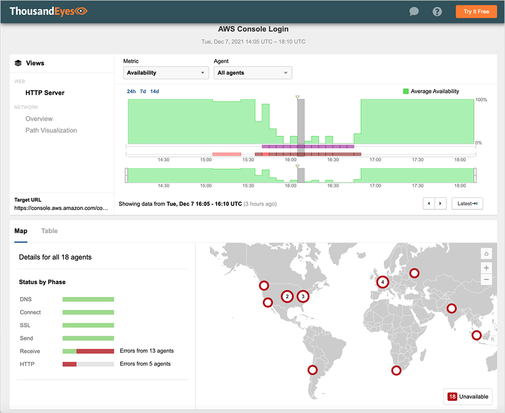Image resolution: width=505 pixels, height=413 pixels.
Task: Click the Try It Free button
Action: click(x=476, y=12)
